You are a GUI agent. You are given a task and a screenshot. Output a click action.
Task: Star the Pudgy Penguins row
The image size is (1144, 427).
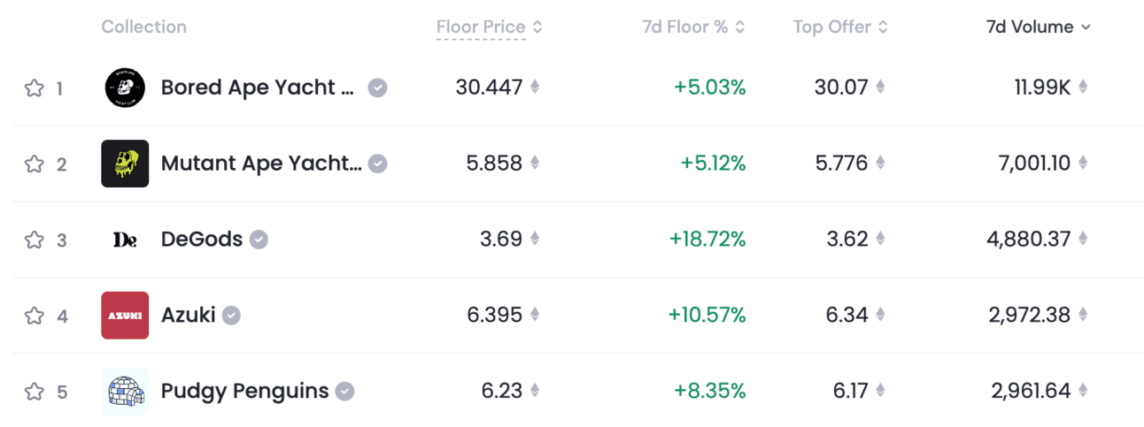[x=34, y=392]
